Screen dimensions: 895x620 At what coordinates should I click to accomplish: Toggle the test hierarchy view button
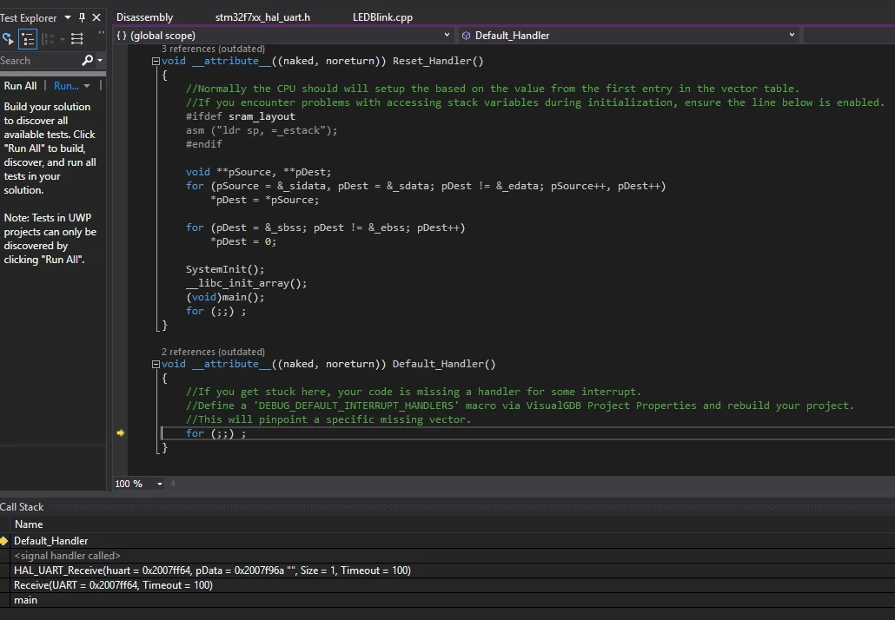[28, 39]
